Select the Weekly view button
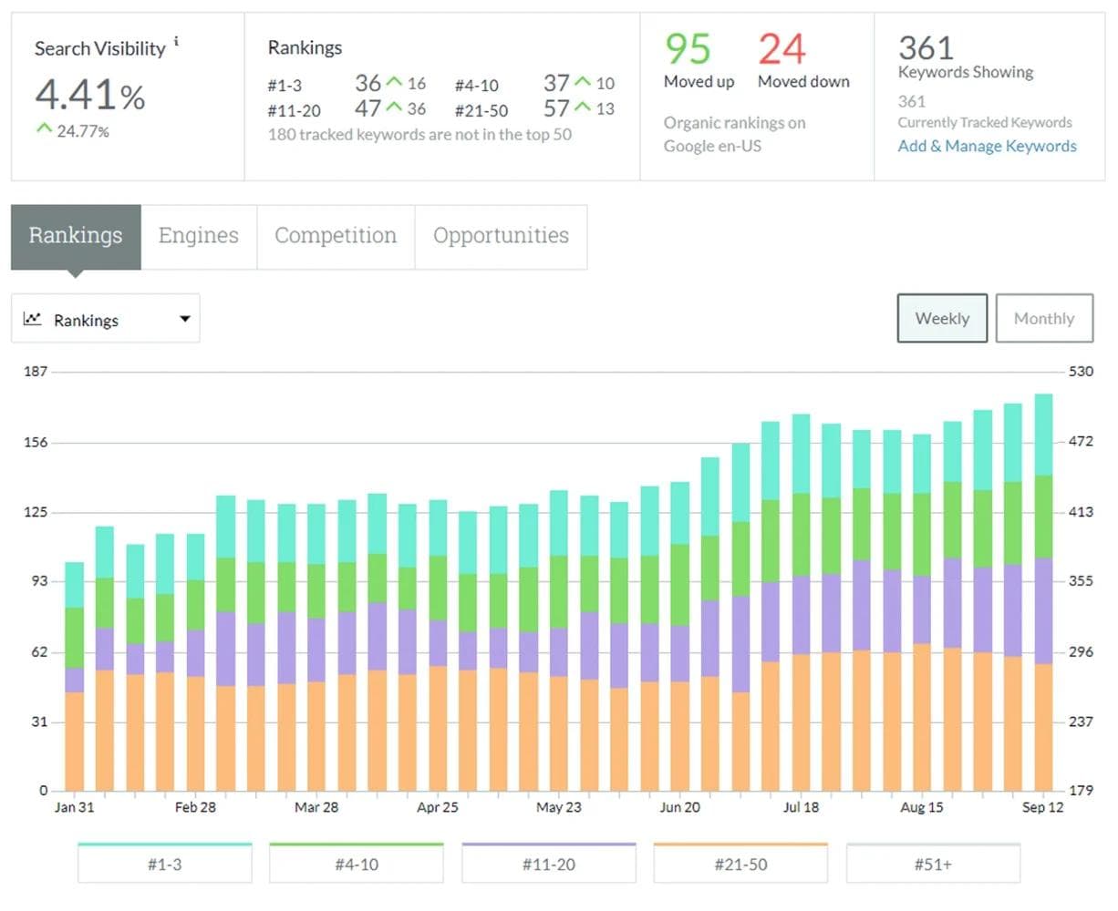Screen dimensions: 1118x911 pos(942,318)
